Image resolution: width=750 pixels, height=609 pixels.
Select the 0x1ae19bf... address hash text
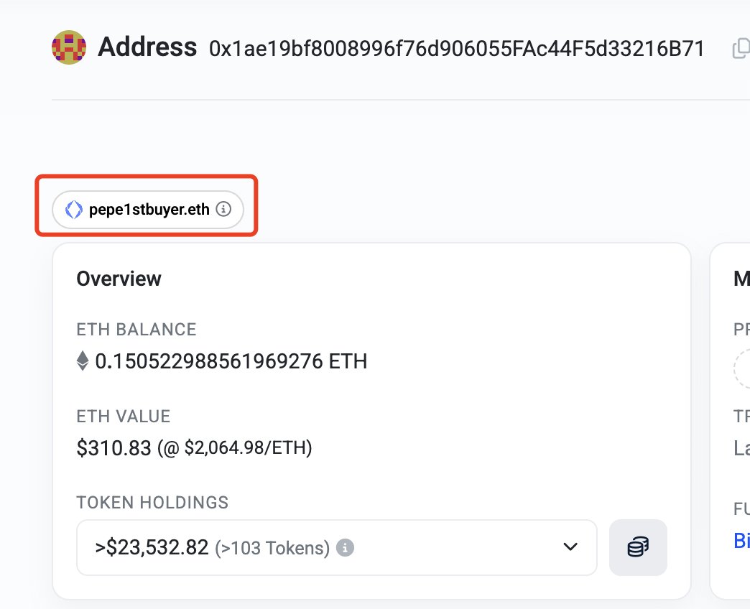point(456,49)
